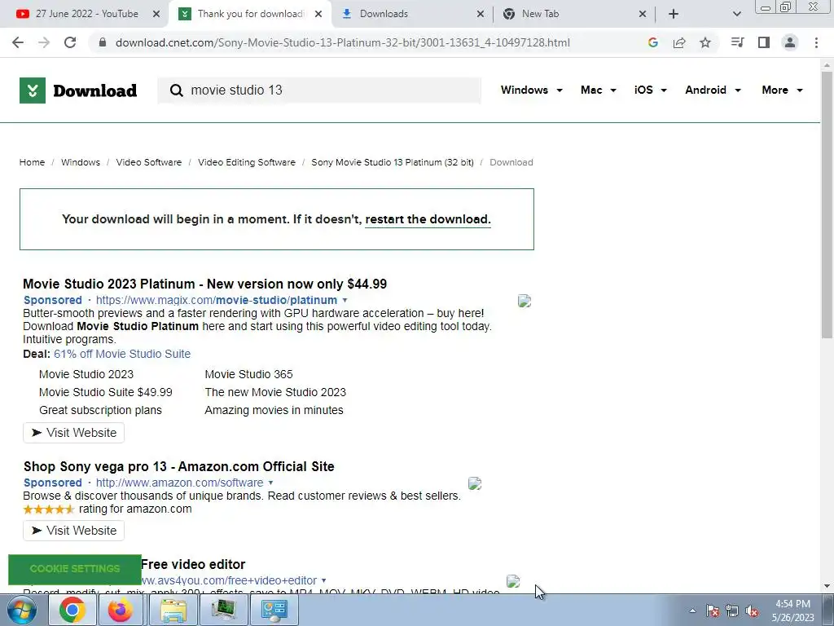Go back using the browser back arrow
The height and width of the screenshot is (626, 834).
(18, 42)
